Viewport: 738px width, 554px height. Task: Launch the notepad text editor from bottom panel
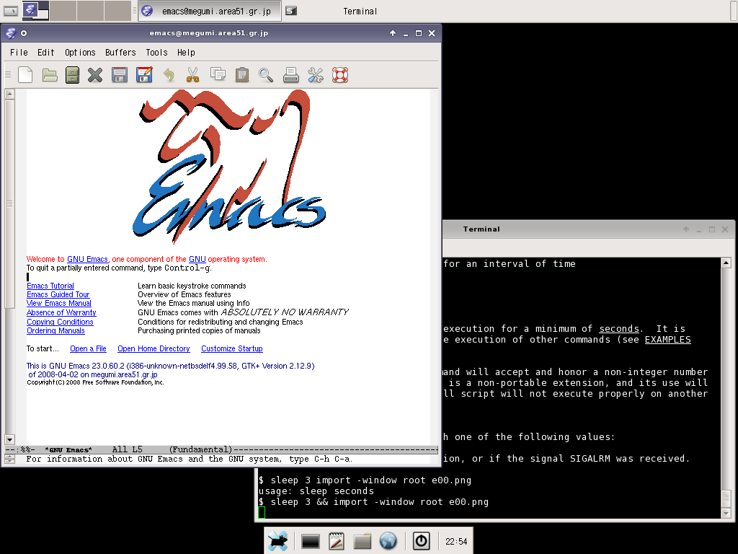[336, 541]
